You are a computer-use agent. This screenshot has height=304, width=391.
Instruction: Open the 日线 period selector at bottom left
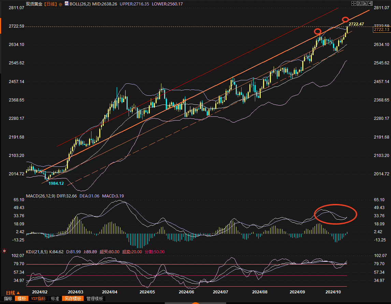point(13,292)
